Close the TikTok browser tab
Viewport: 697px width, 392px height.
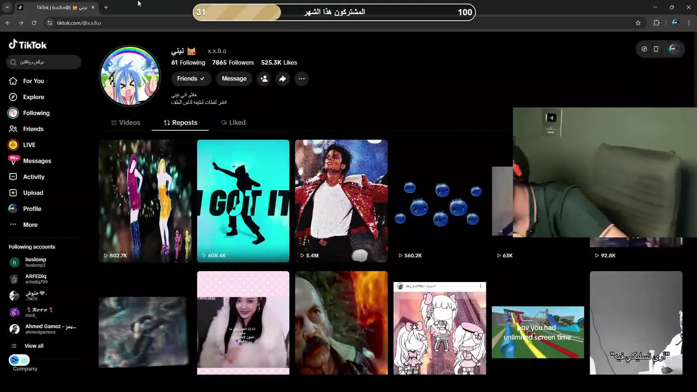point(93,7)
